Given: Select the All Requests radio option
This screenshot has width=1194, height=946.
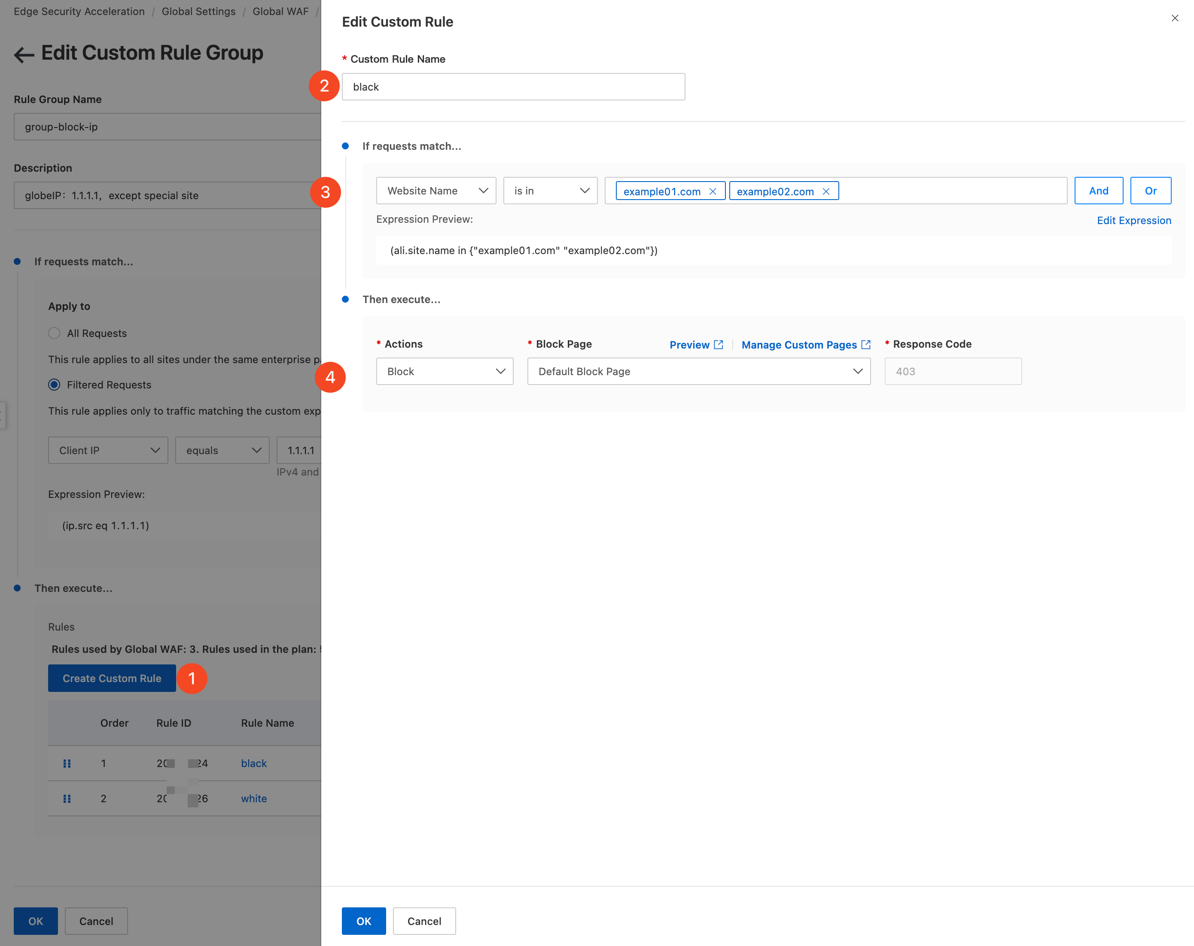Looking at the screenshot, I should click(54, 333).
